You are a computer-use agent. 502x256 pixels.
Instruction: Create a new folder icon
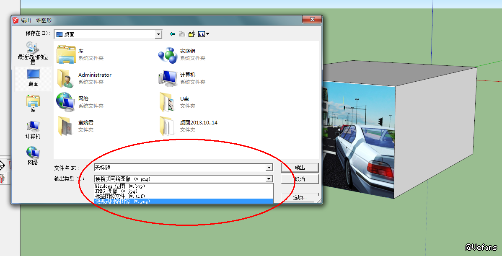192,34
